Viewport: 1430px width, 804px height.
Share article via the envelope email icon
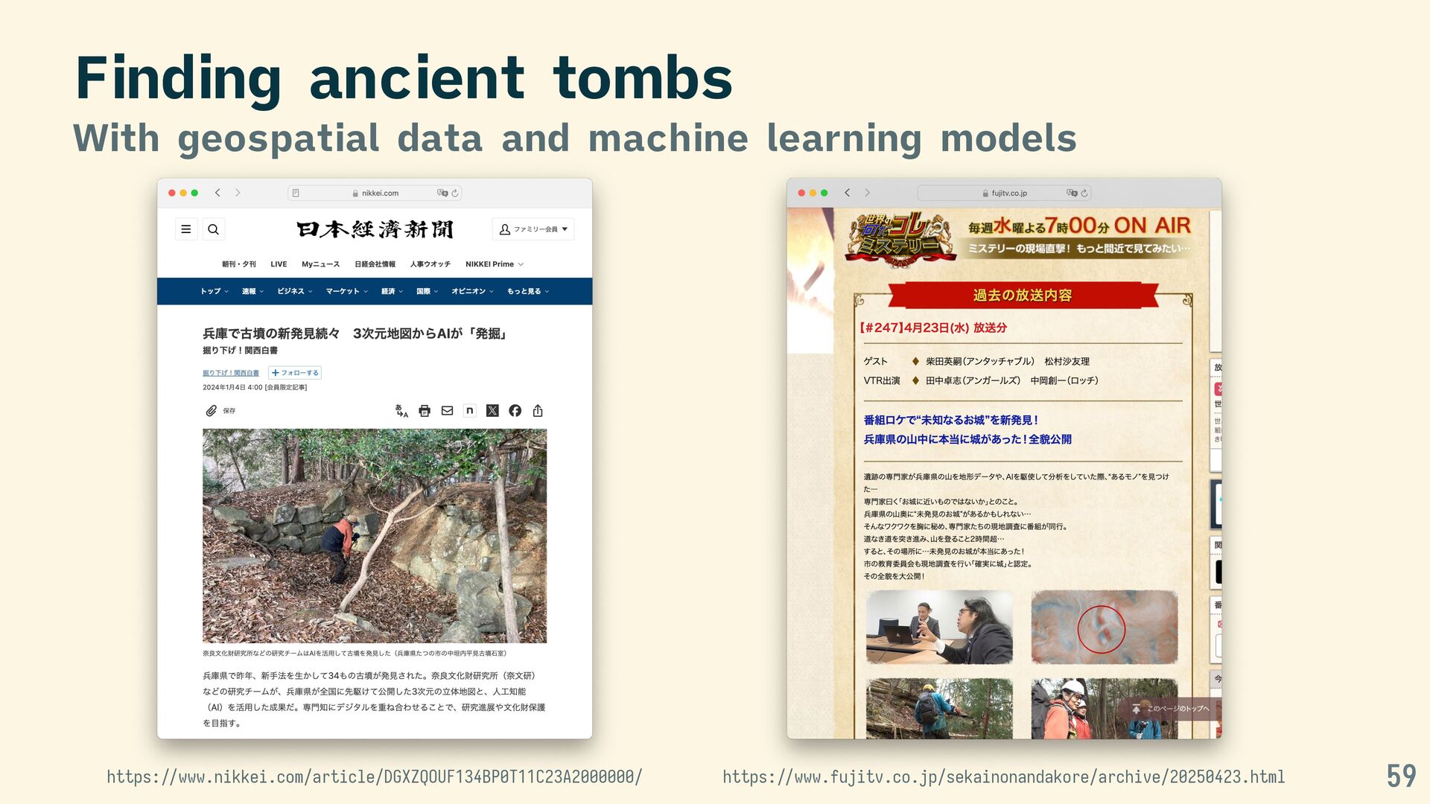coord(447,411)
